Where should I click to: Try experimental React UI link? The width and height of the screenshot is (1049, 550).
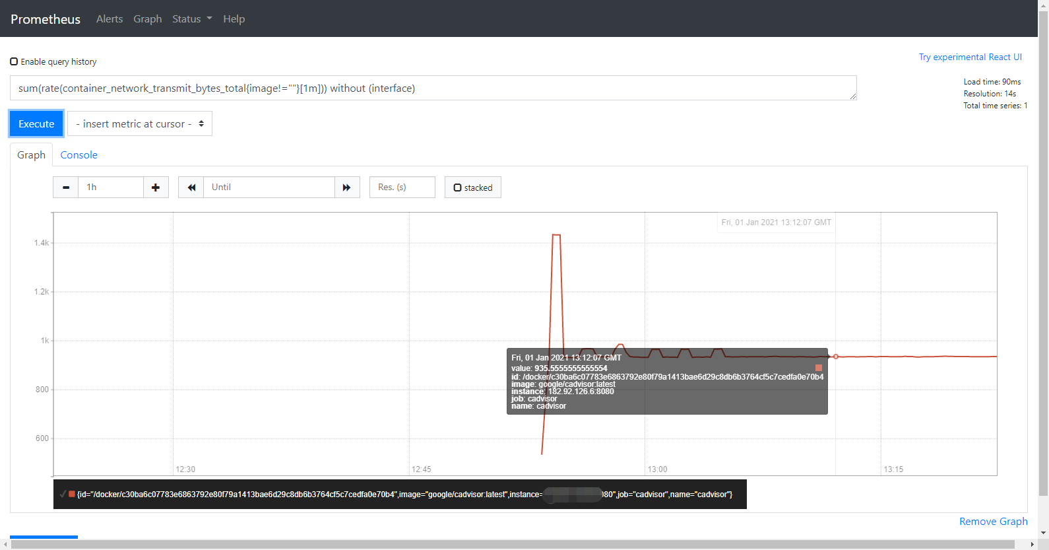click(x=970, y=57)
